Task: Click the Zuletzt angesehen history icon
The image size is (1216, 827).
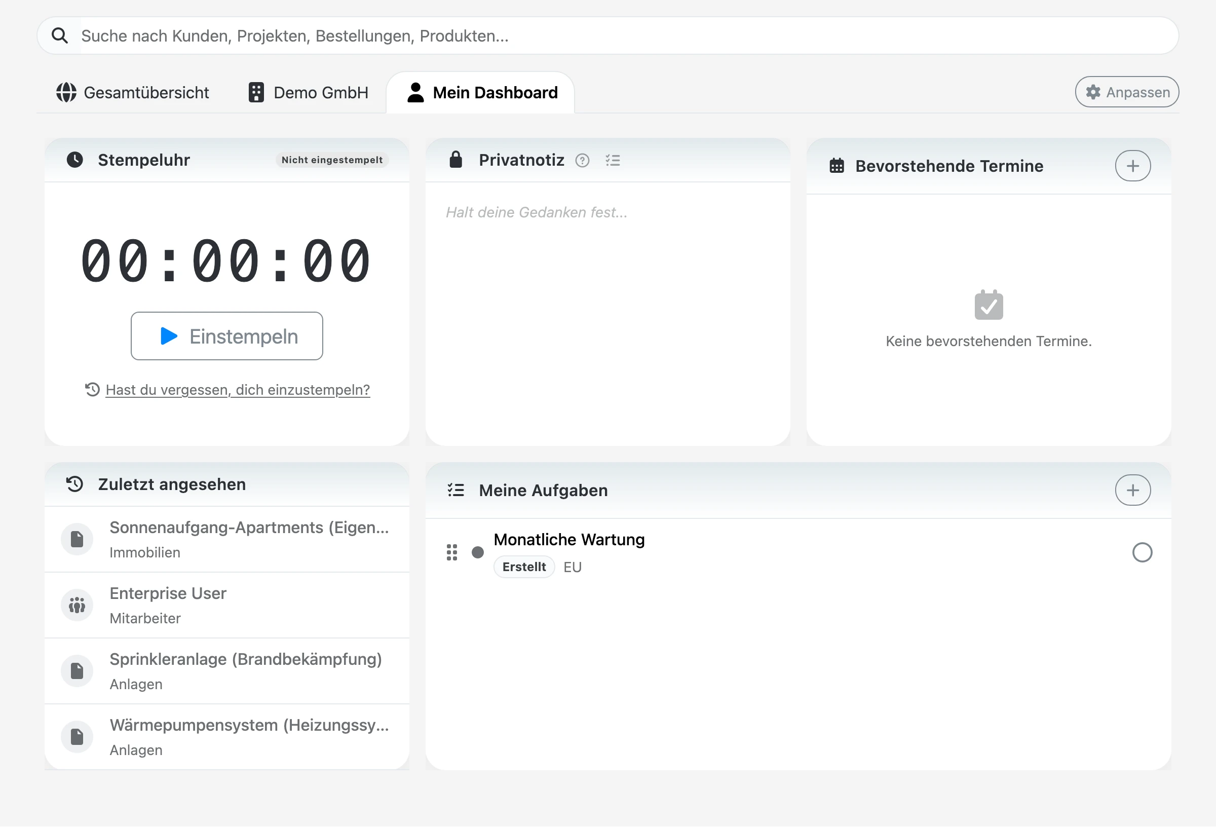Action: [75, 484]
